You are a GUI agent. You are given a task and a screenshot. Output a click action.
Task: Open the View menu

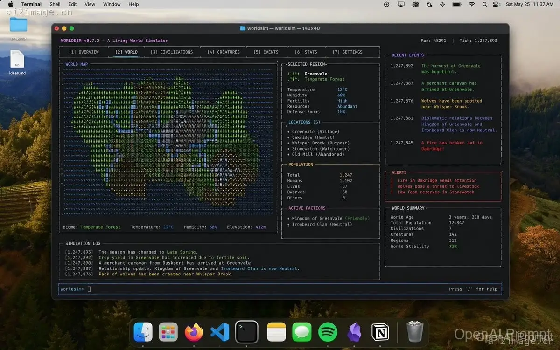click(x=90, y=4)
